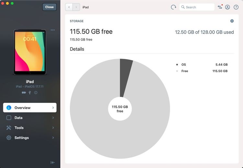Click the Tools wrench and screwdriver icon
Image resolution: width=243 pixels, height=168 pixels.
(x=9, y=128)
